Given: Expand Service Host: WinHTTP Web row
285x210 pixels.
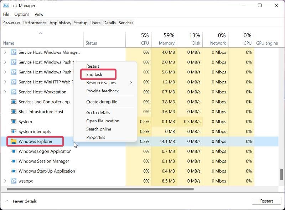Looking at the screenshot, I should click(x=5, y=82).
